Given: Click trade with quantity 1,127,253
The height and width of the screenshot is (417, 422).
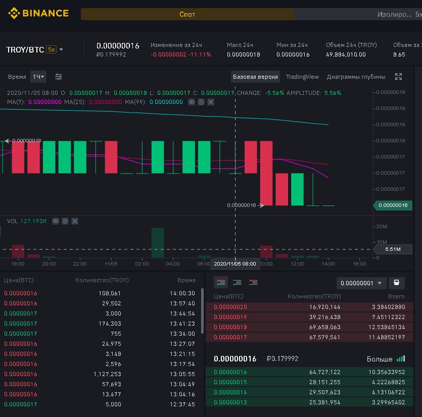Looking at the screenshot, I should 100,374.
